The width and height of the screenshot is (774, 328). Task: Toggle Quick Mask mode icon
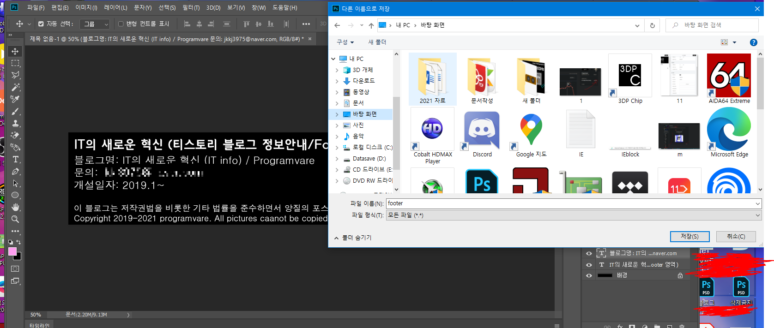pos(15,268)
